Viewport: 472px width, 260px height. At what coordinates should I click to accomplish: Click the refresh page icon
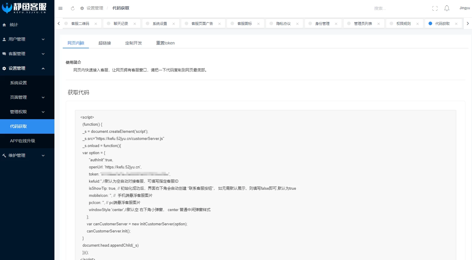(x=73, y=8)
